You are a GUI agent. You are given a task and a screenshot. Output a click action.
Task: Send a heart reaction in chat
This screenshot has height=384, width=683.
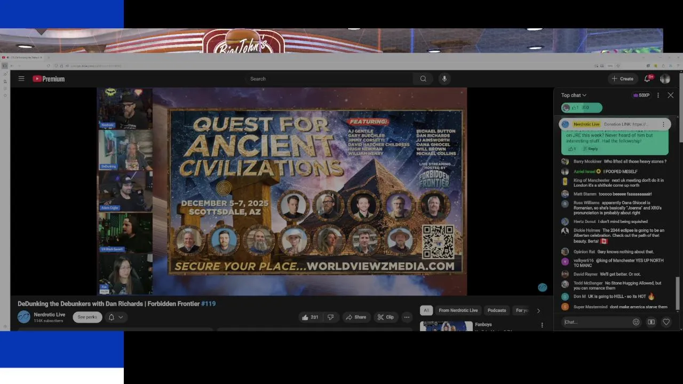(x=666, y=322)
